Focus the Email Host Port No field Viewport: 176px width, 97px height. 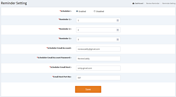coord(98,78)
